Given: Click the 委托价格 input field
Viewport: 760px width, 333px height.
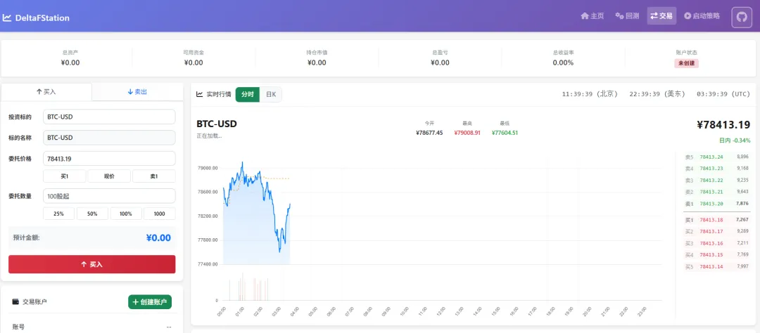Looking at the screenshot, I should 109,159.
